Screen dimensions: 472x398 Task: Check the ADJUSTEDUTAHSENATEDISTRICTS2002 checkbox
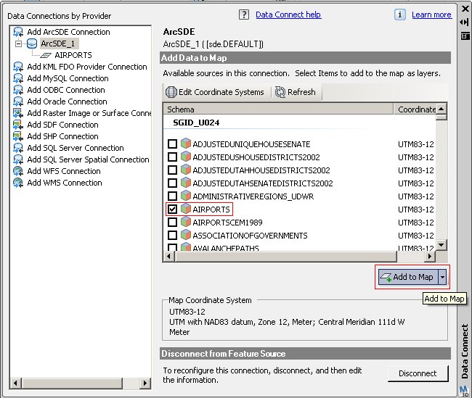pyautogui.click(x=172, y=183)
